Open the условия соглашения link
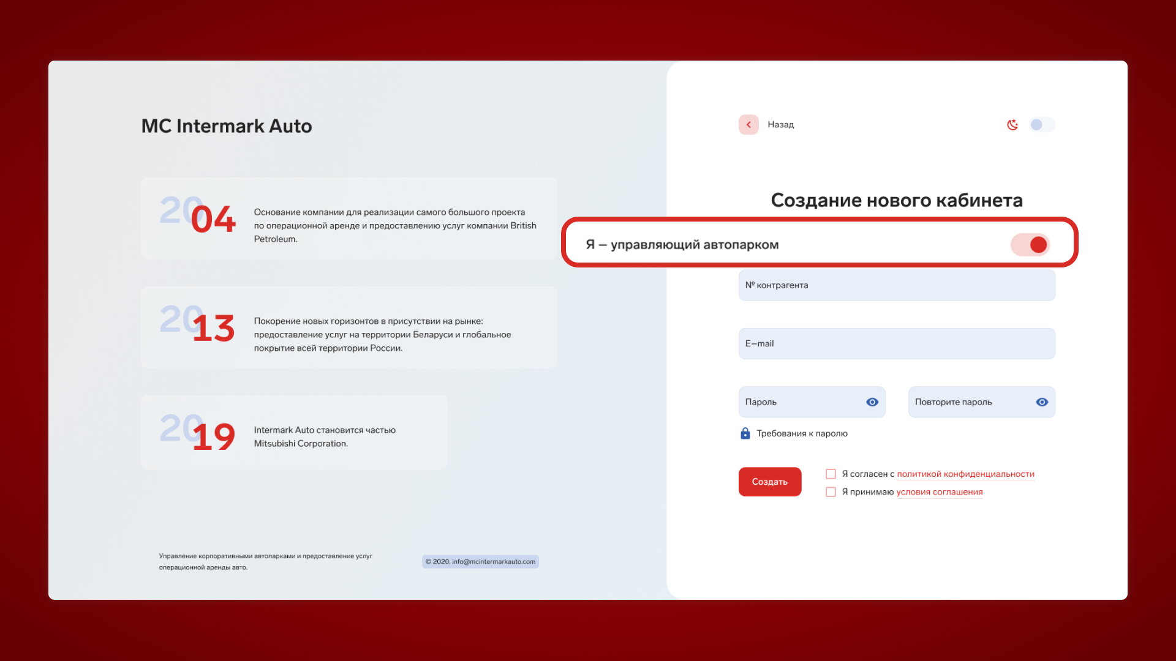The image size is (1176, 661). [x=940, y=492]
